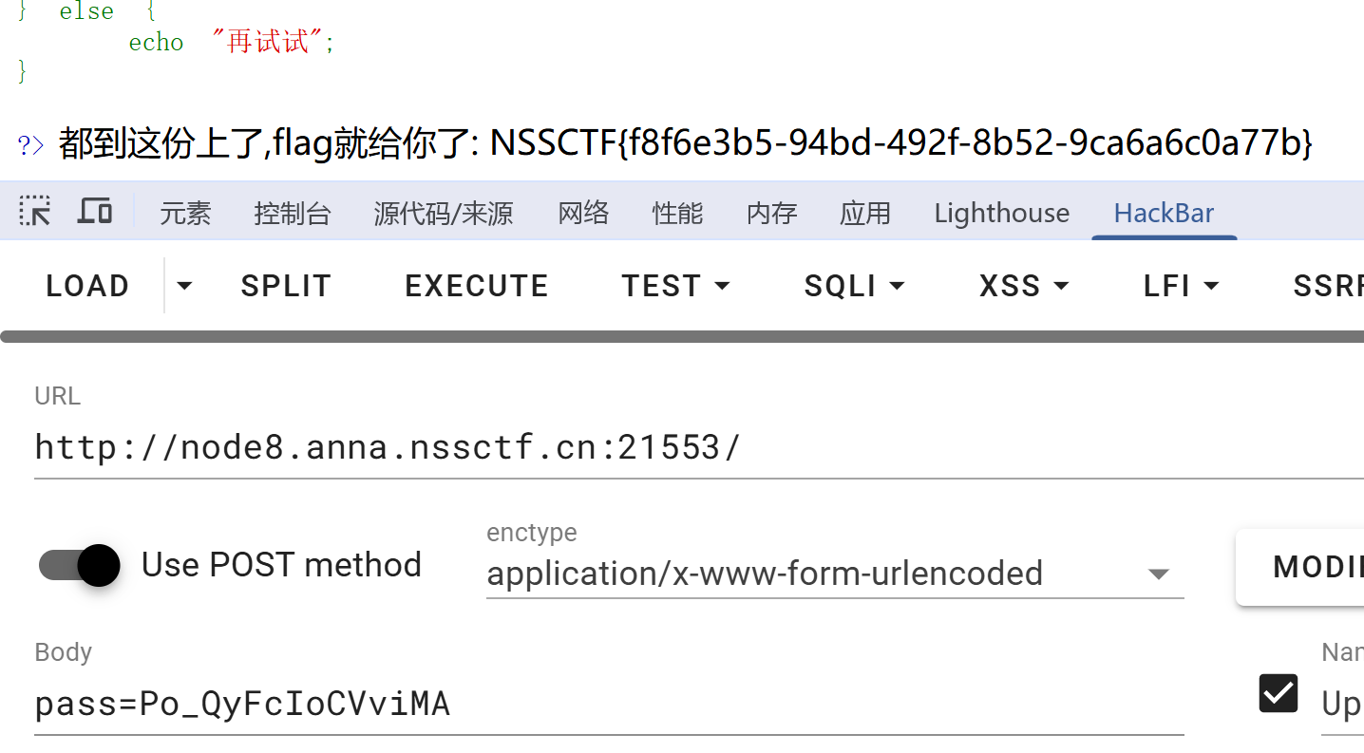The width and height of the screenshot is (1364, 753).
Task: Activate the inspect element picker icon
Action: point(35,212)
